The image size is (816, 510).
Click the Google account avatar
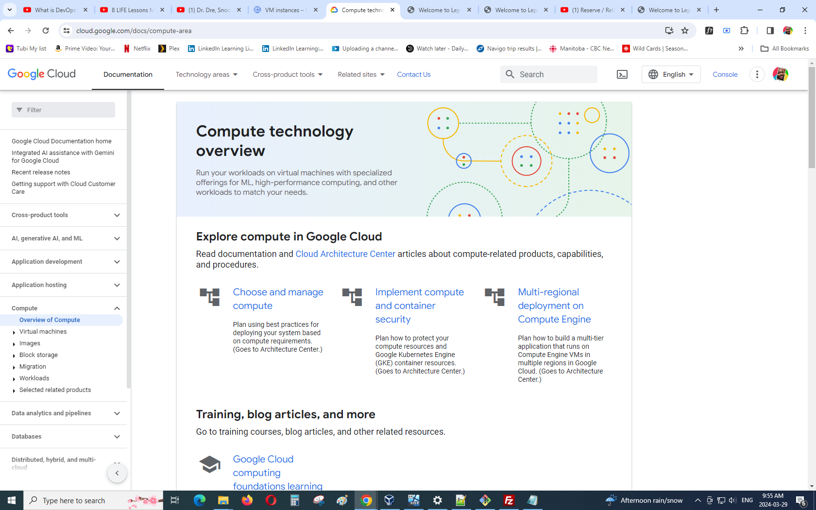pyautogui.click(x=780, y=74)
